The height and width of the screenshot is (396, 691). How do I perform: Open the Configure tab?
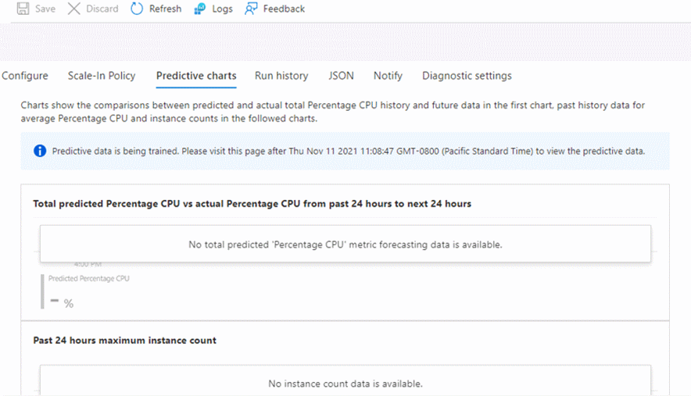click(25, 76)
